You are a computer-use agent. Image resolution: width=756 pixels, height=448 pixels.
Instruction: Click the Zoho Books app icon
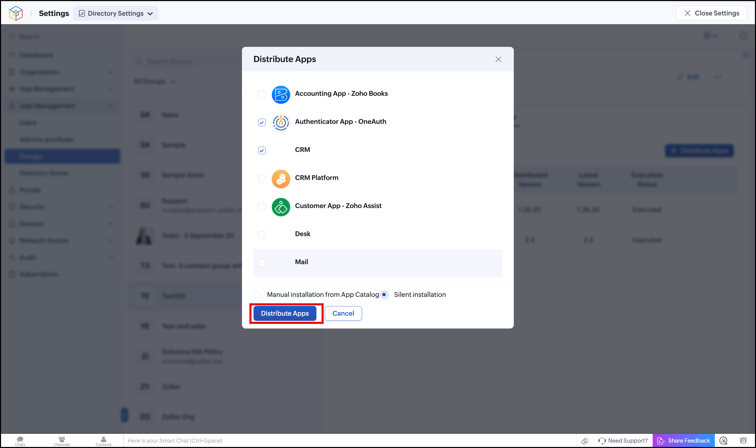(x=281, y=94)
